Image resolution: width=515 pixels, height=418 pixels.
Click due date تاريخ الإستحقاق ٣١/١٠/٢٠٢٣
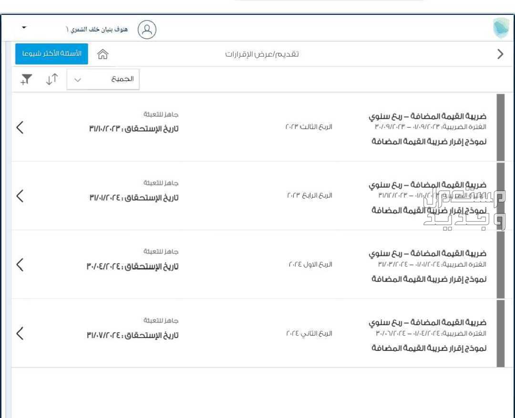click(134, 129)
